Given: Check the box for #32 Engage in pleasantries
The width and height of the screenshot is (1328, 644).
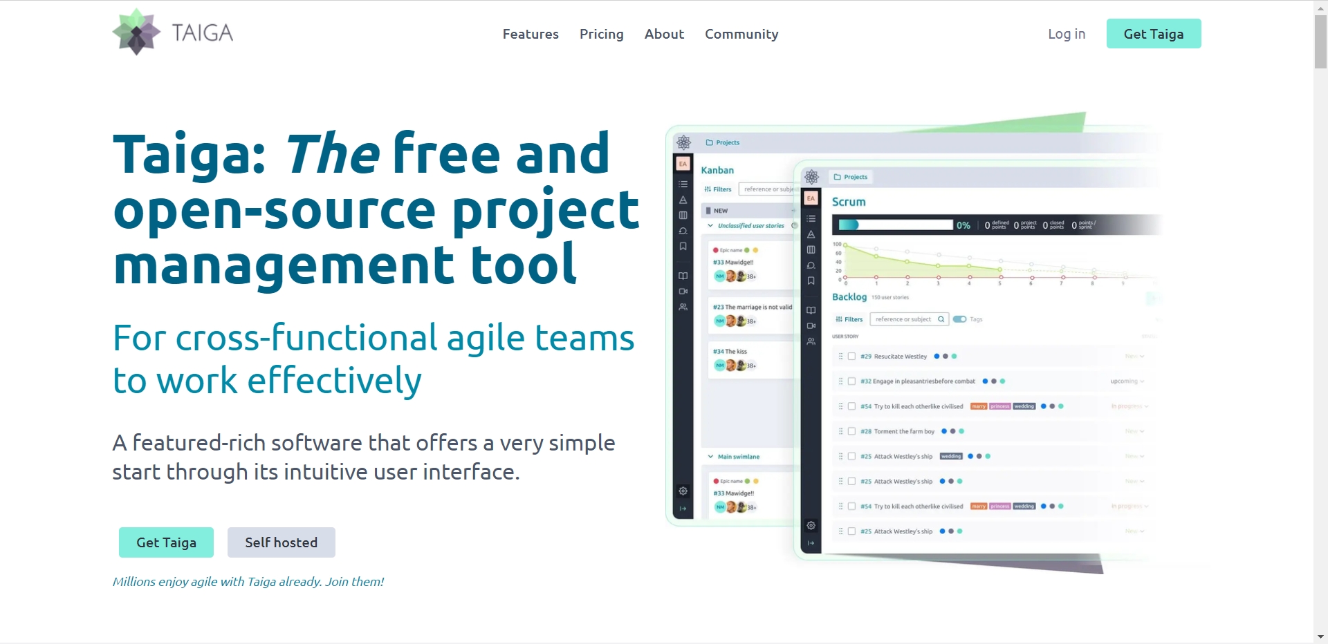Looking at the screenshot, I should pos(851,381).
